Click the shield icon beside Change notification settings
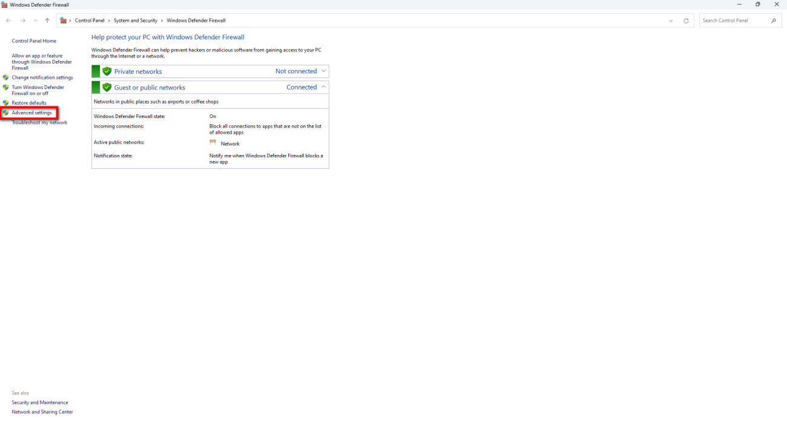The image size is (787, 423). [6, 77]
